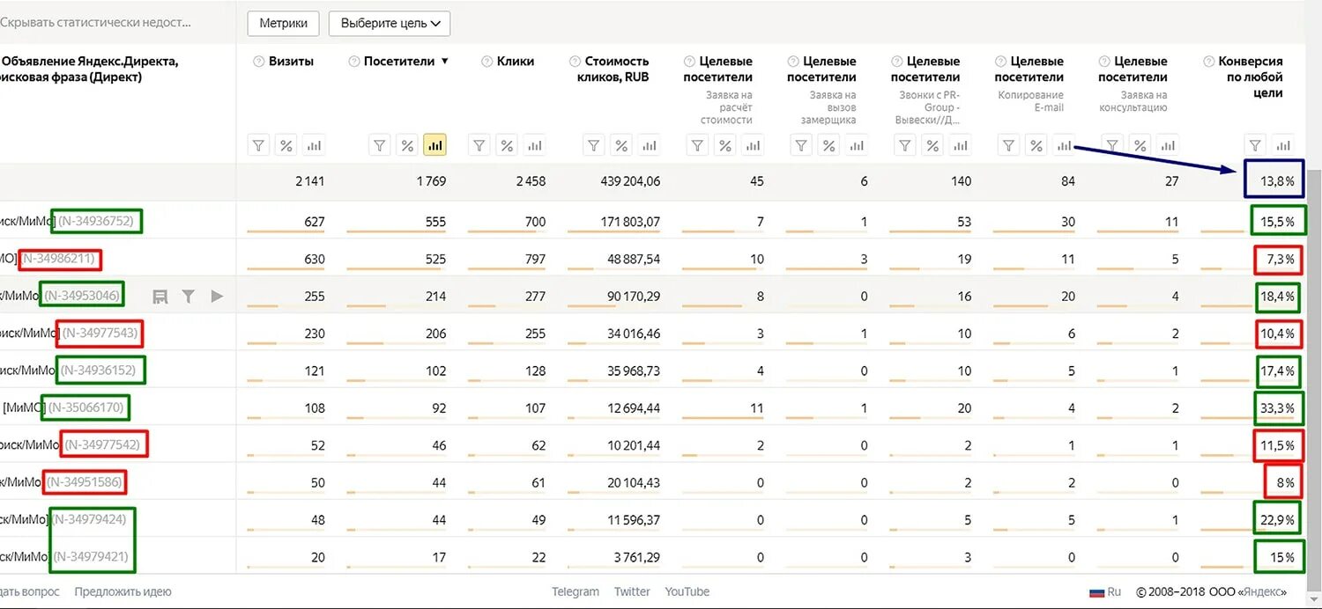Toggle percent view for Визиты column
Screen dimensions: 1322x609
click(286, 145)
